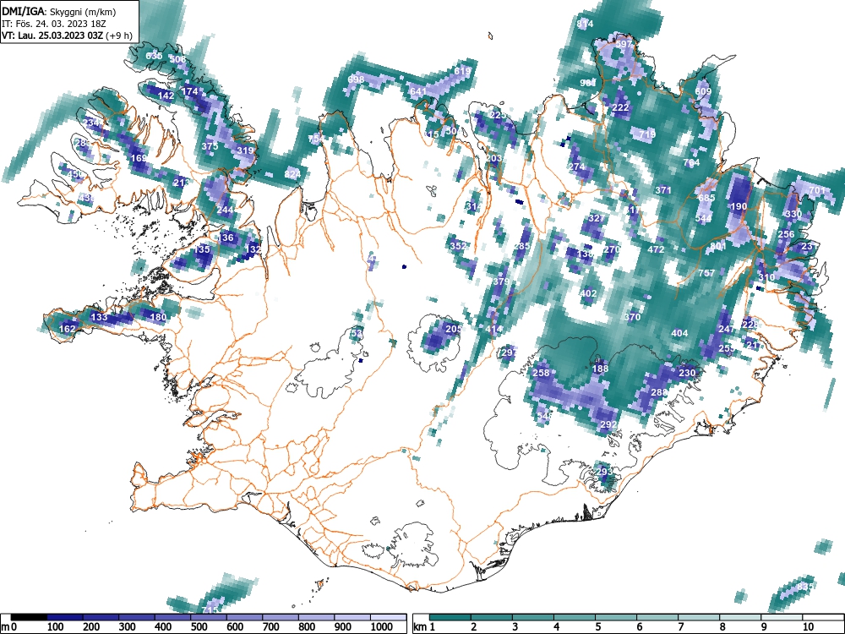Viewport: 845px width, 634px height.
Task: Click the visibility value '685' on the map
Action: 706,198
